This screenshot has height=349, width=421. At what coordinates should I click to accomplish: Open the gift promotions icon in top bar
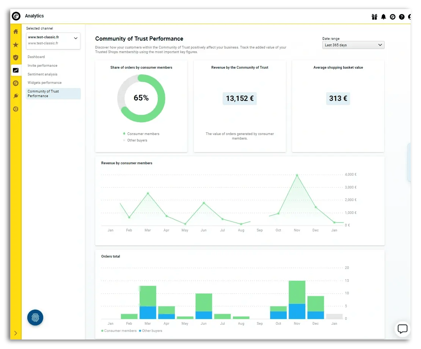pos(374,17)
